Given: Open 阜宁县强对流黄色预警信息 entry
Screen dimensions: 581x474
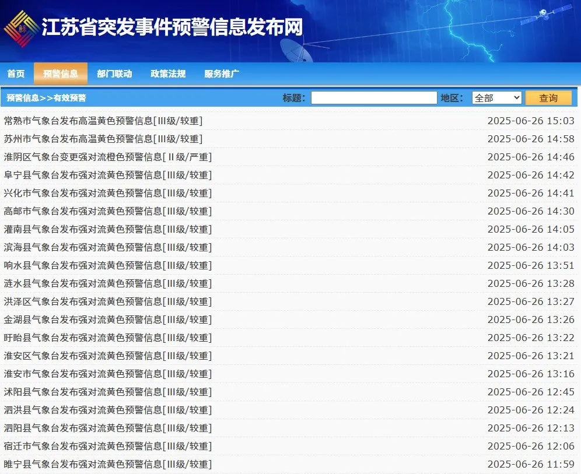Looking at the screenshot, I should [x=106, y=175].
